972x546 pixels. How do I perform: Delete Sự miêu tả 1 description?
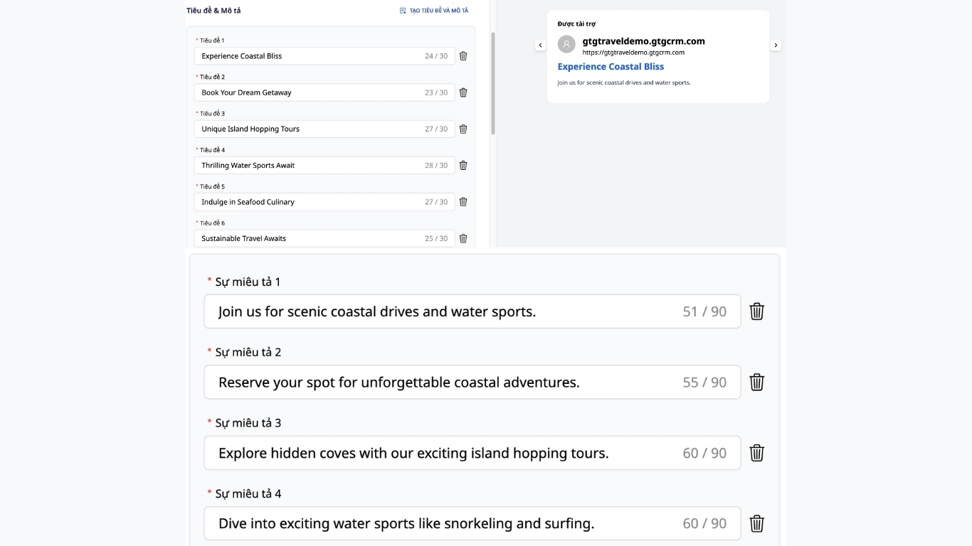[x=756, y=311]
